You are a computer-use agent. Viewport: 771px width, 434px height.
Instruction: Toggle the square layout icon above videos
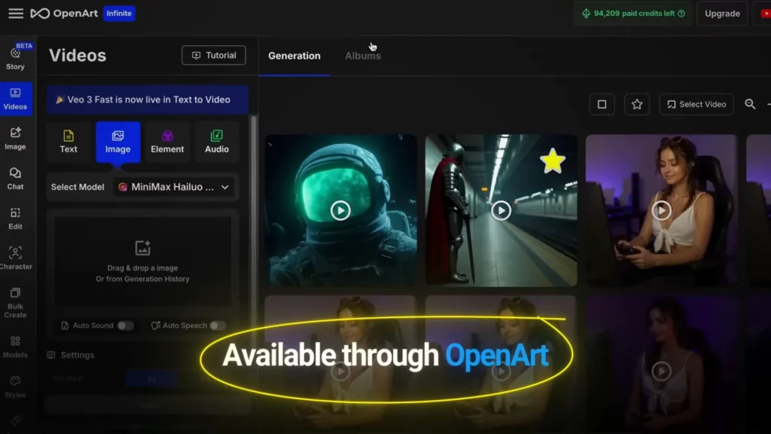point(602,104)
